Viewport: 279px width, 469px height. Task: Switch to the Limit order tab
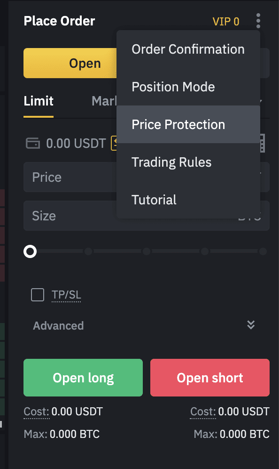[x=39, y=101]
